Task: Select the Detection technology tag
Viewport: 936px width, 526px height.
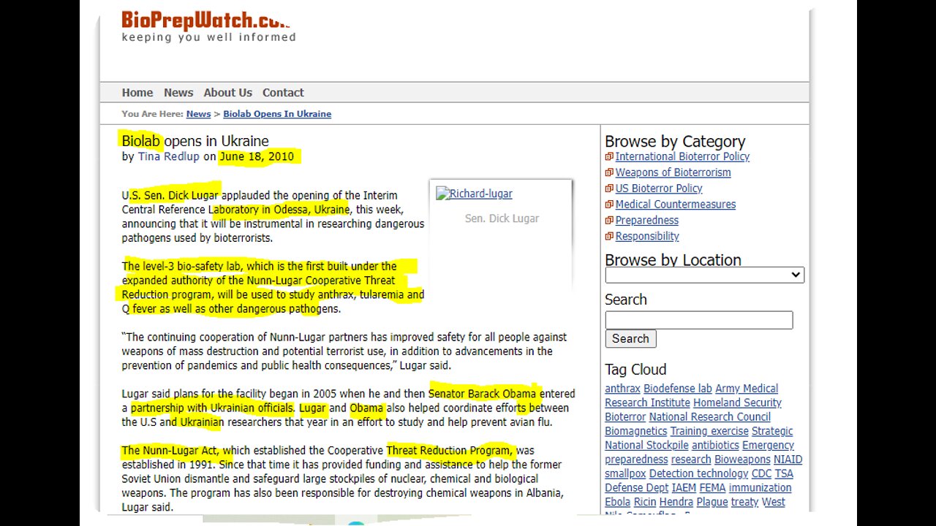Action: pyautogui.click(x=698, y=473)
